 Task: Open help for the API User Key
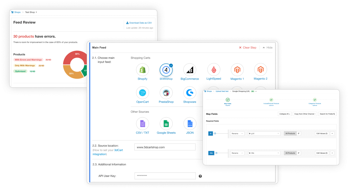[200, 176]
